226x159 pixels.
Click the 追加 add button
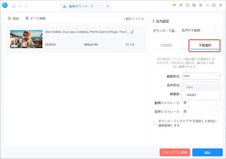pos(13,18)
